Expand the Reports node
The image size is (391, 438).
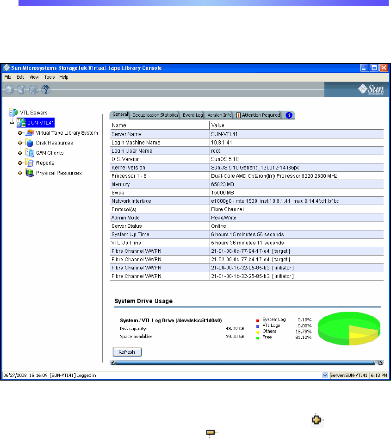[20, 163]
